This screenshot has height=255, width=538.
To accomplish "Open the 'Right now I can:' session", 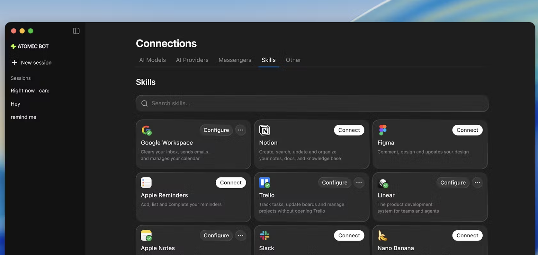I will [x=30, y=91].
